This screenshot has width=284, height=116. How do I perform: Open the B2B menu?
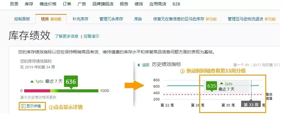point(176,4)
